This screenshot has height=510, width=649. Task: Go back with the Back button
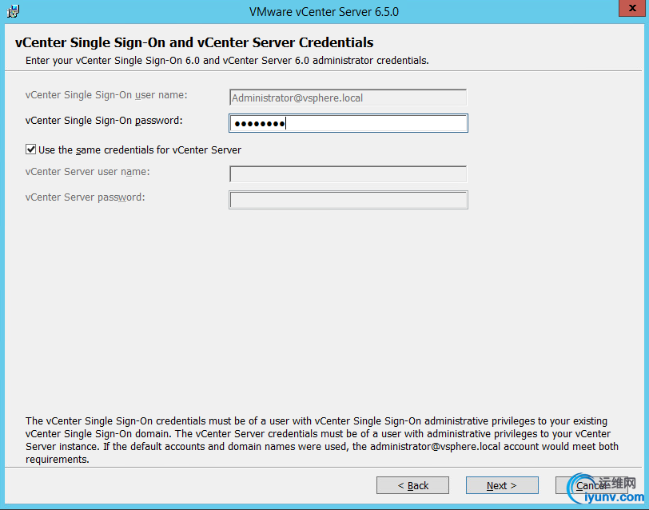[x=412, y=485]
